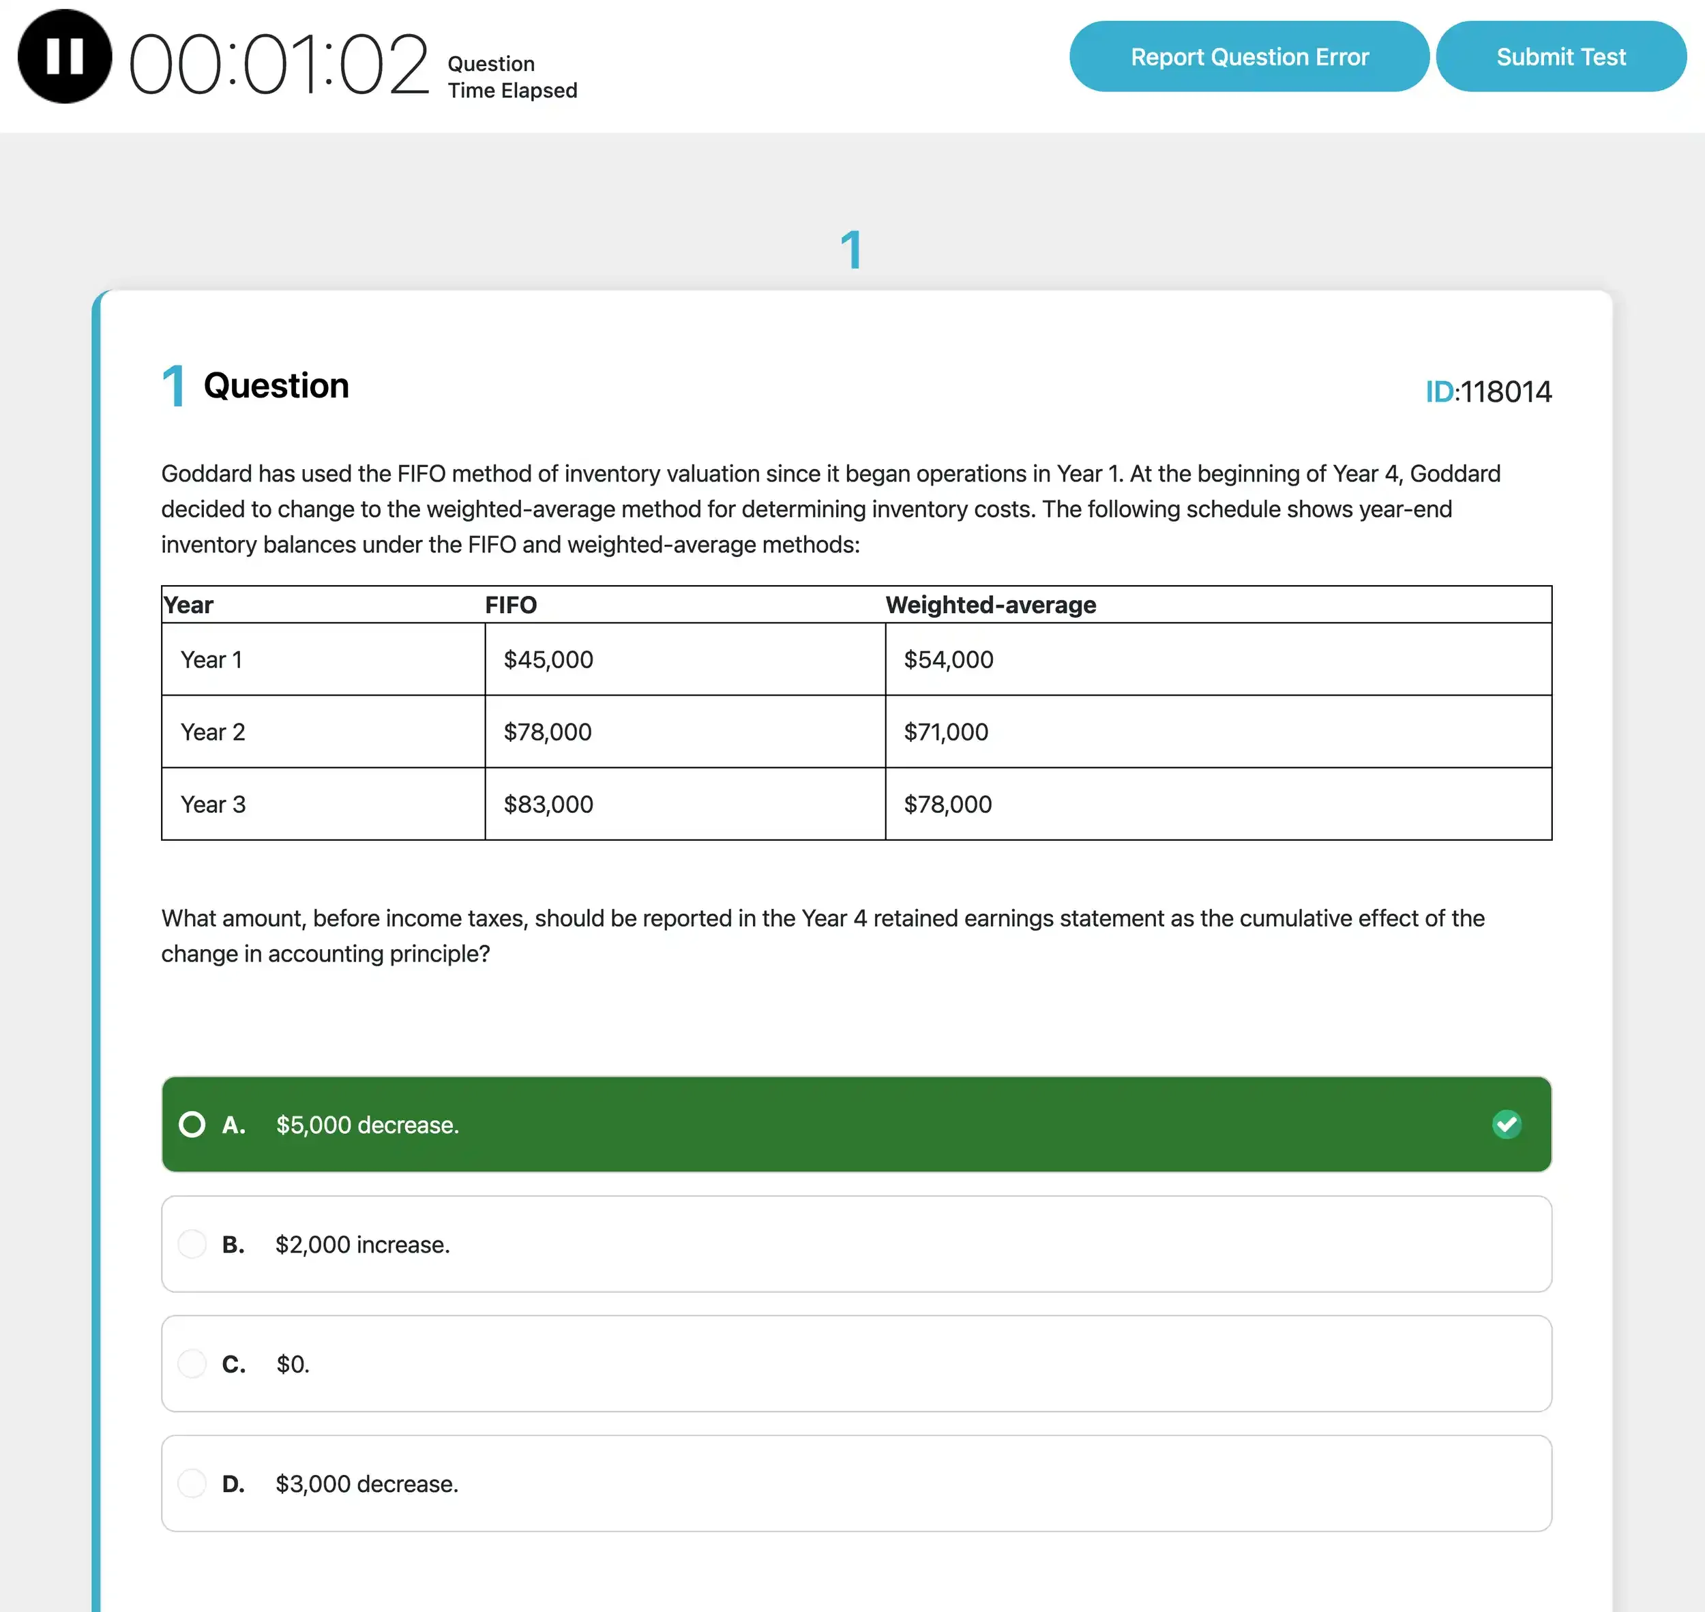Click the Weighted-average column header
This screenshot has height=1612, width=1705.
990,605
